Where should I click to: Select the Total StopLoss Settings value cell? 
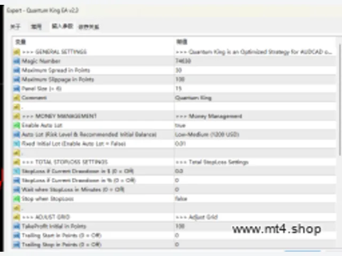coord(212,162)
